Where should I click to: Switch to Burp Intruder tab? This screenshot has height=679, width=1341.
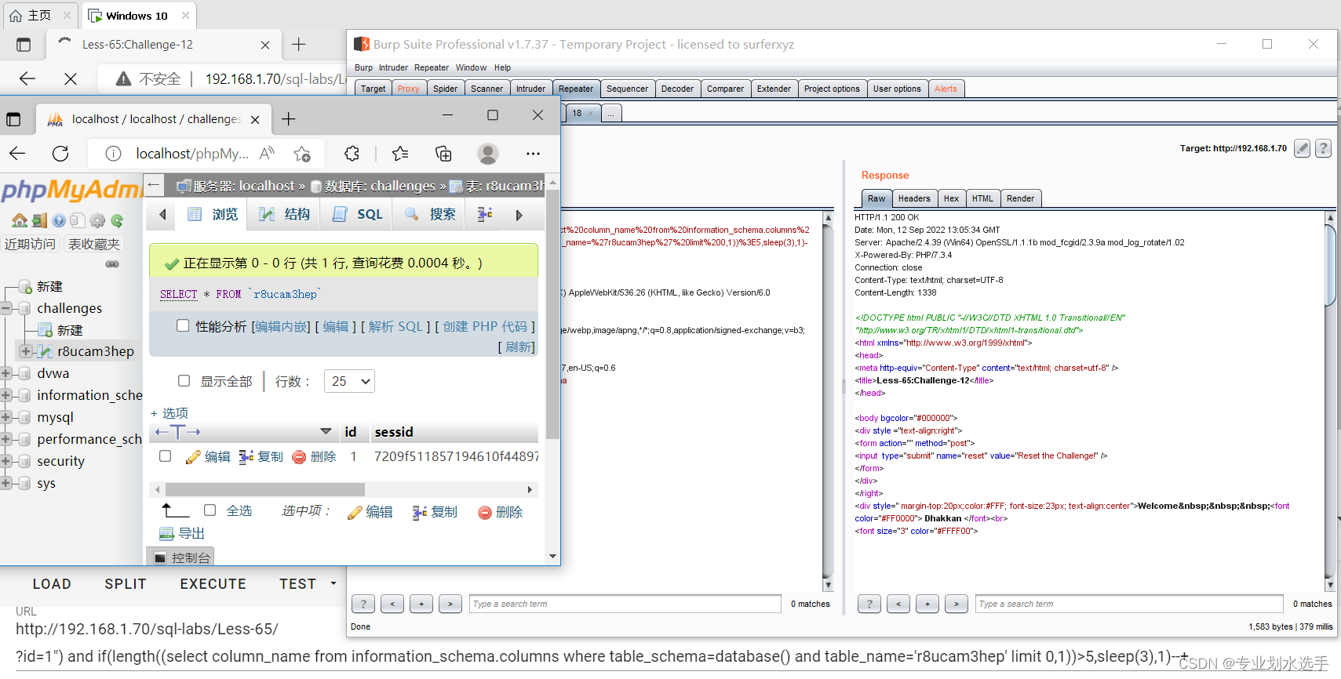pos(530,89)
